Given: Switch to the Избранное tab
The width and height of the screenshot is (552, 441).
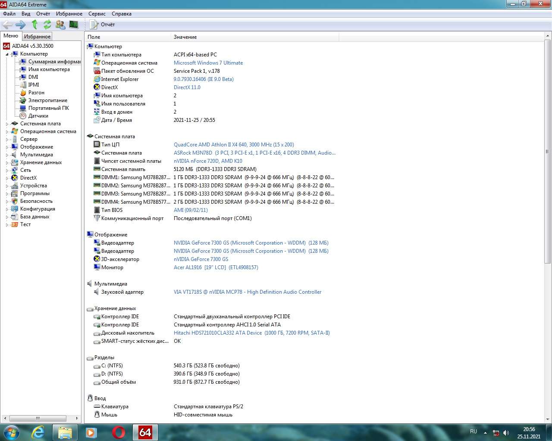Looking at the screenshot, I should click(37, 37).
